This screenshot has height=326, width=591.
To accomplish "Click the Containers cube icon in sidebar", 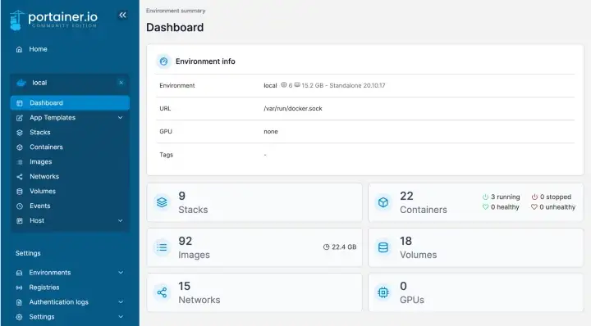I will point(20,147).
